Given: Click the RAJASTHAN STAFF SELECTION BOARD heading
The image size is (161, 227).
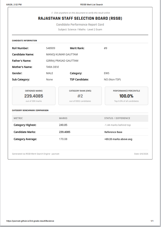Looking at the screenshot, I should click(80, 18).
